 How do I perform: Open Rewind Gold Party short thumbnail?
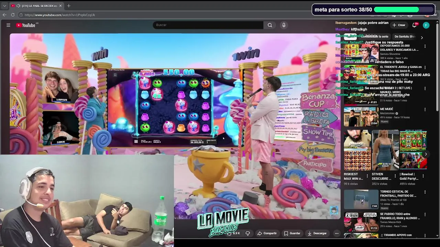click(x=413, y=150)
